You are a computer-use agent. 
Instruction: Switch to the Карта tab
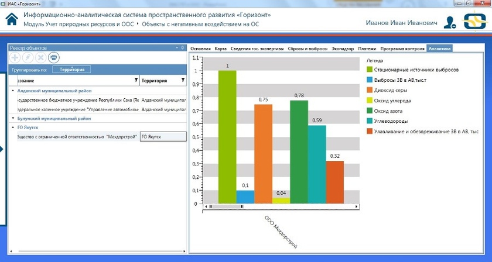click(x=220, y=49)
